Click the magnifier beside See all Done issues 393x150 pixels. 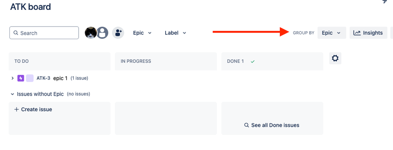[x=246, y=125]
